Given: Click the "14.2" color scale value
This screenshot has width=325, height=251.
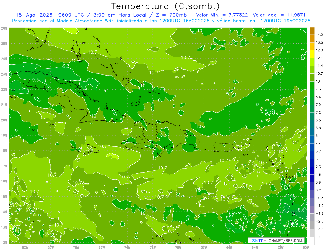Looking at the screenshot, I should pyautogui.click(x=319, y=35).
